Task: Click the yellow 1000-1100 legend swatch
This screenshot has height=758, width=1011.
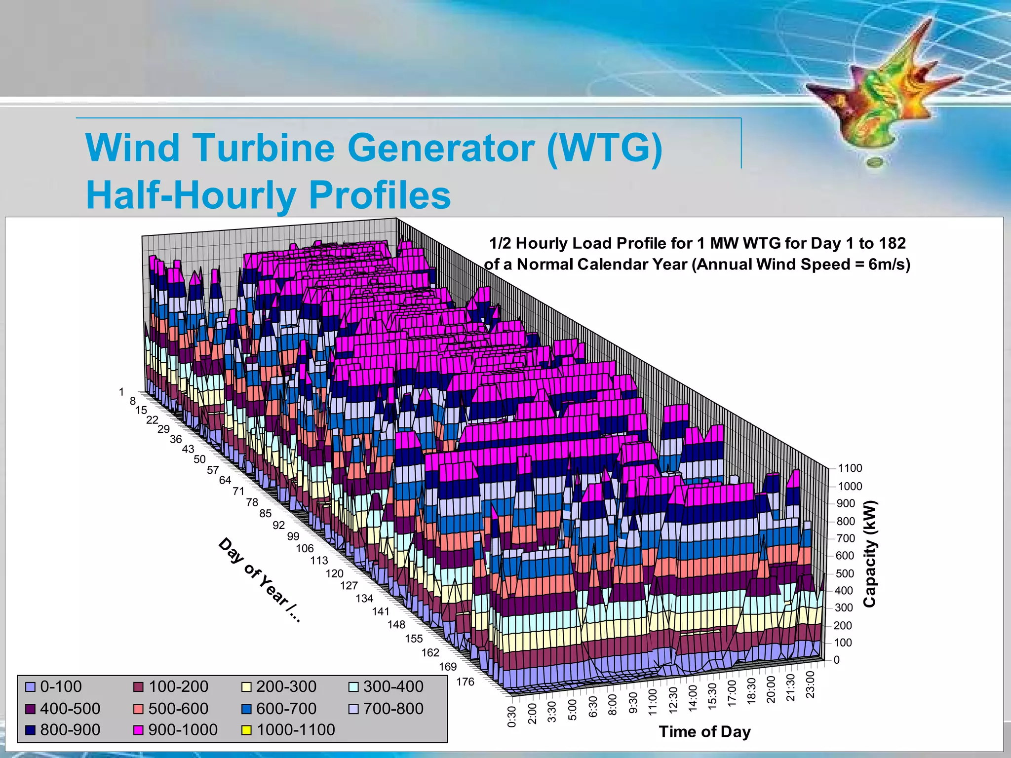Action: tap(246, 730)
